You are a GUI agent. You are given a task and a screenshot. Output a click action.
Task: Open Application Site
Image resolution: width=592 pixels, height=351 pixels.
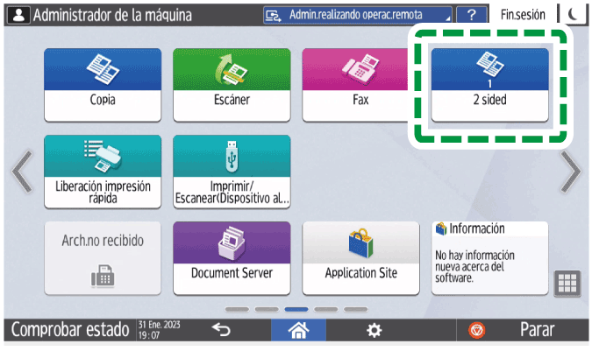point(361,258)
